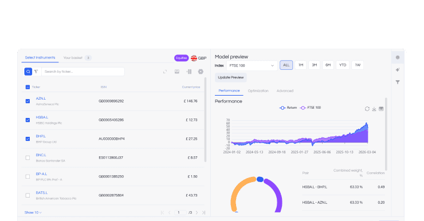Click the model preview vertical scrollbar
Viewport: 424px width, 221px height.
pyautogui.click(x=386, y=135)
